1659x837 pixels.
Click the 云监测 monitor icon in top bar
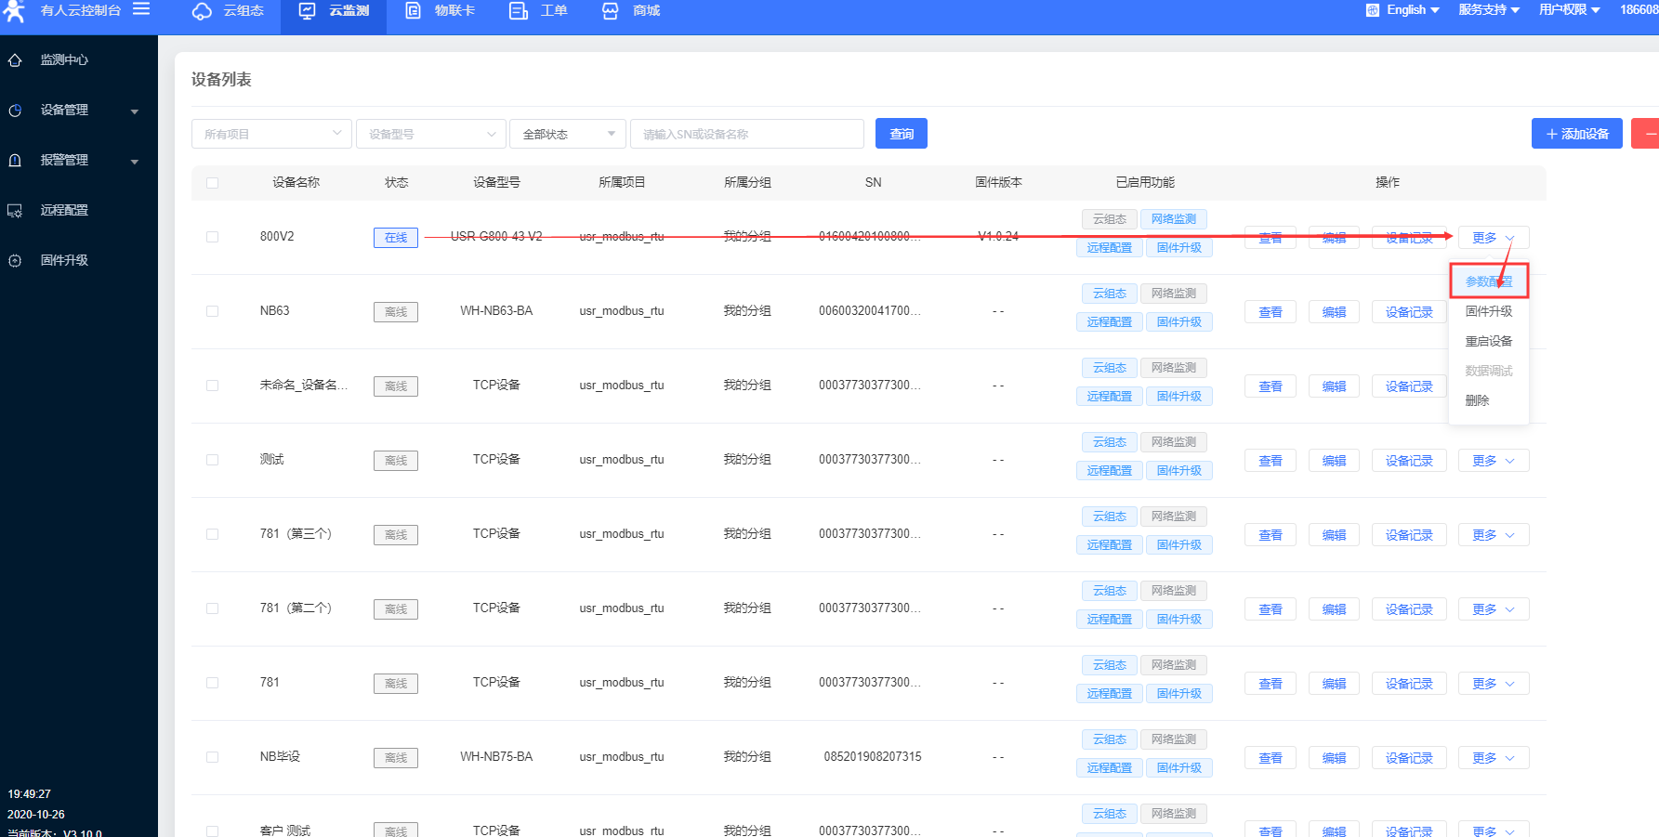coord(307,11)
